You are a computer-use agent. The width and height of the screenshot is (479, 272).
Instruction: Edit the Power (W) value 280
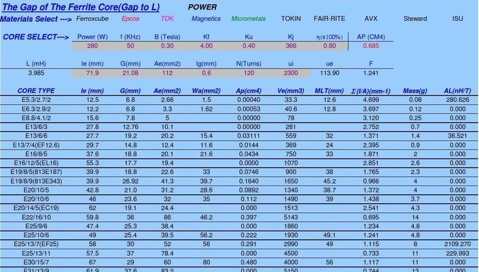[92, 46]
